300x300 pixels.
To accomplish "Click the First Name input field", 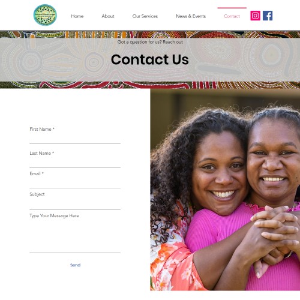I will [75, 139].
